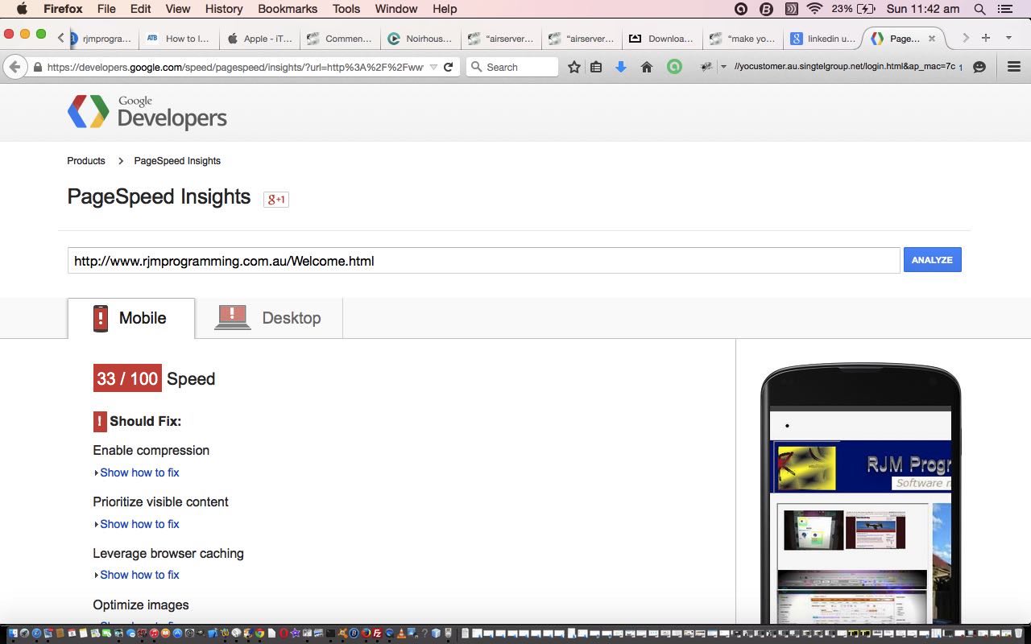Click the browser Search field
This screenshot has width=1031, height=644.
[x=512, y=67]
